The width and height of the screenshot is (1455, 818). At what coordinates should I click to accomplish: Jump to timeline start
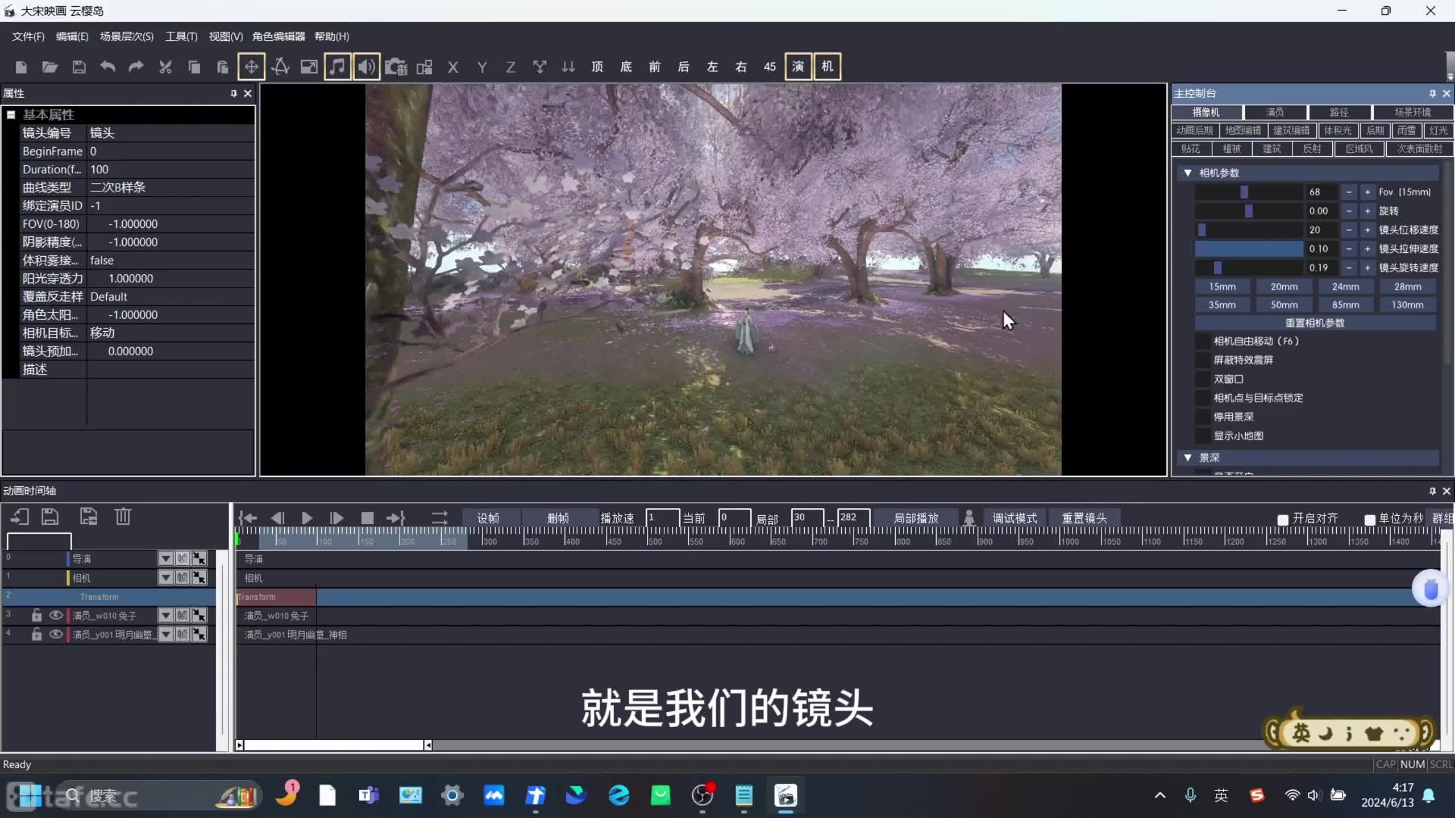coord(248,518)
